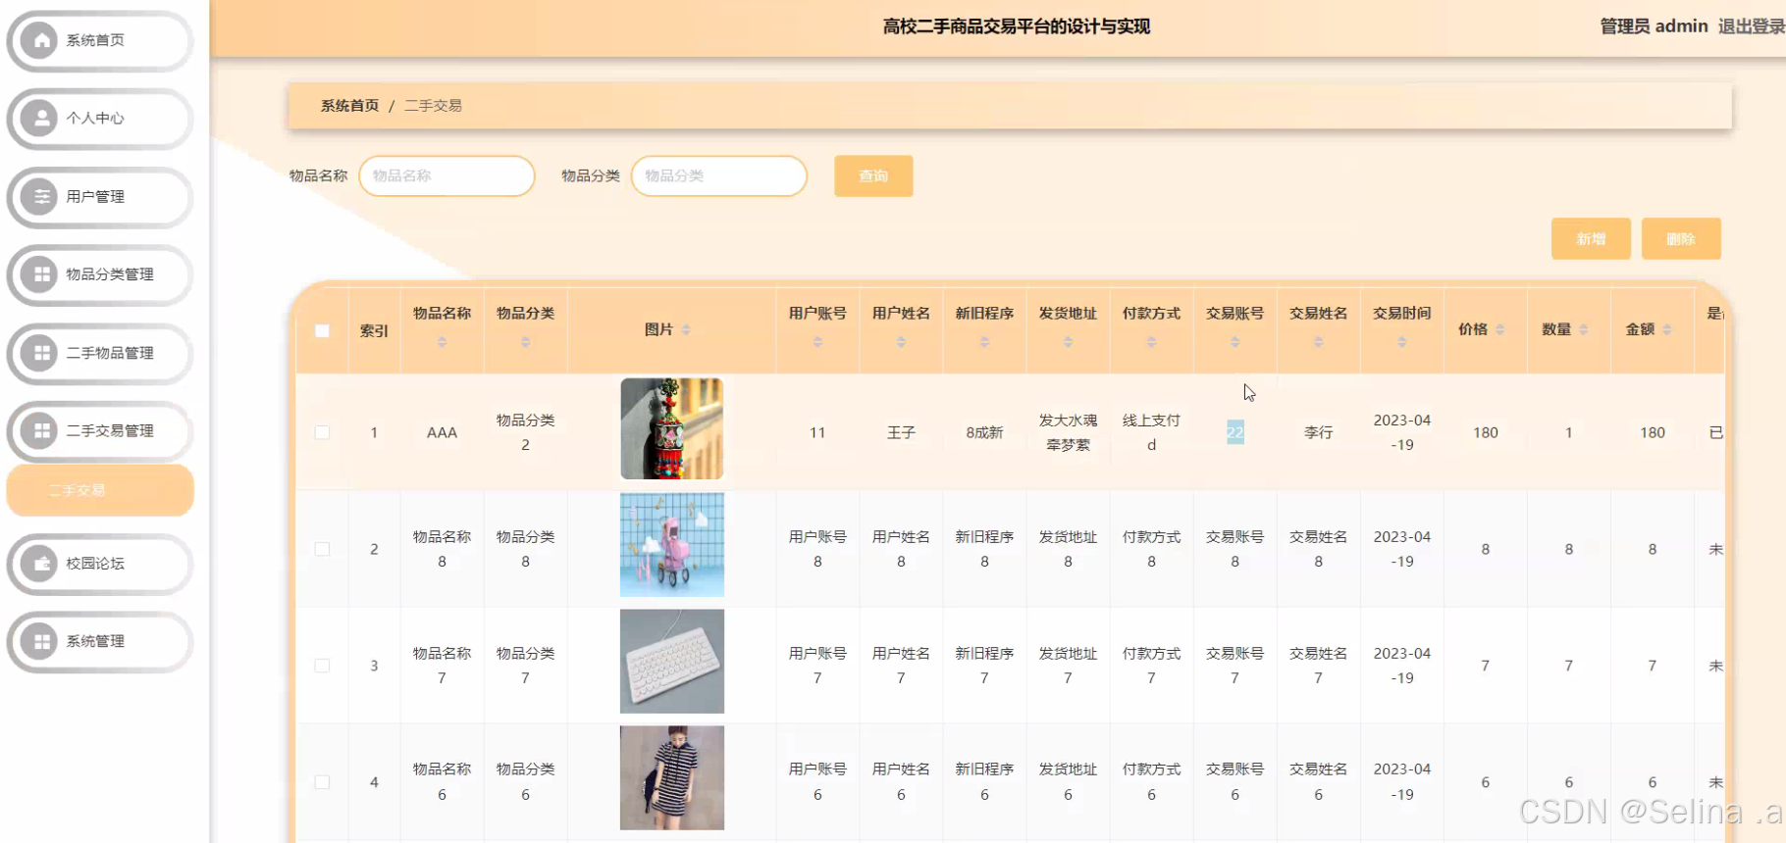Expand 物品分类管理 menu
1786x843 pixels.
[99, 274]
